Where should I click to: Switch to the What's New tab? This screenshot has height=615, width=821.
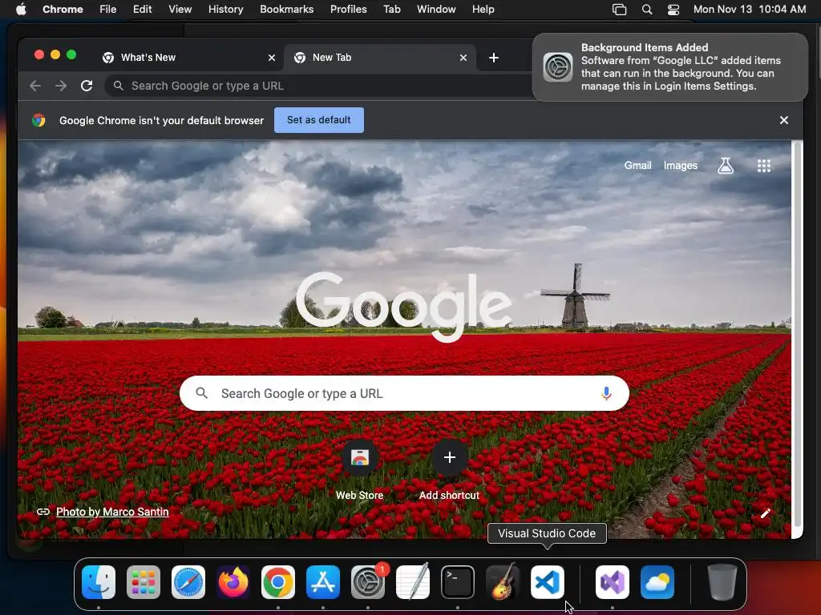pyautogui.click(x=188, y=58)
